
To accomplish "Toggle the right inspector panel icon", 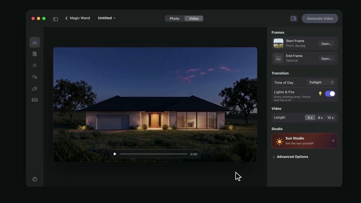I will pyautogui.click(x=294, y=18).
